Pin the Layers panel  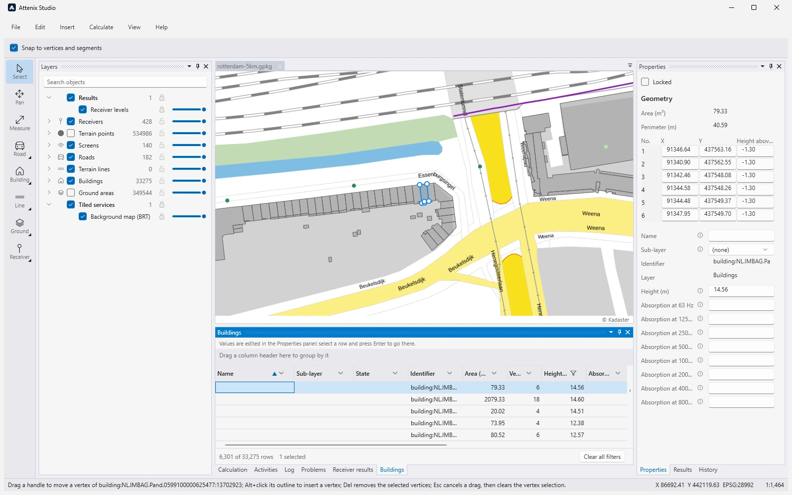(x=198, y=66)
